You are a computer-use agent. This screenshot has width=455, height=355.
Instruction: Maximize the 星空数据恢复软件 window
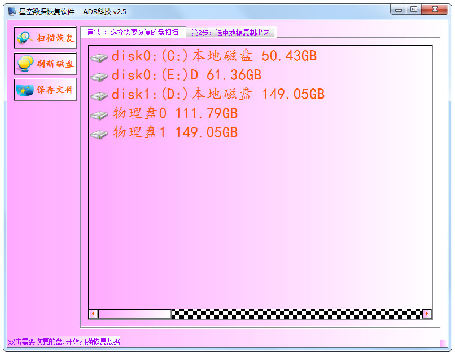[x=414, y=10]
